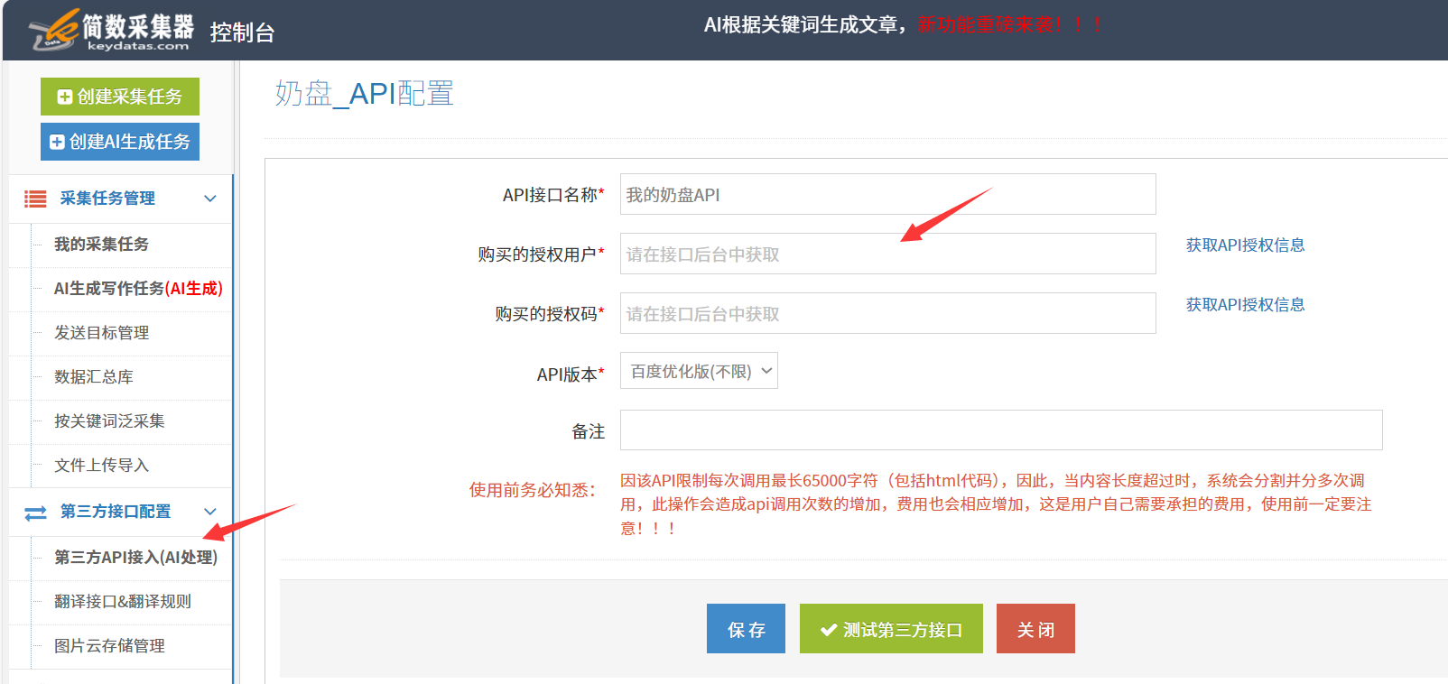Click the AI根据关键词生成文章 banner text
Screen dimensions: 1448x684
tap(805, 25)
